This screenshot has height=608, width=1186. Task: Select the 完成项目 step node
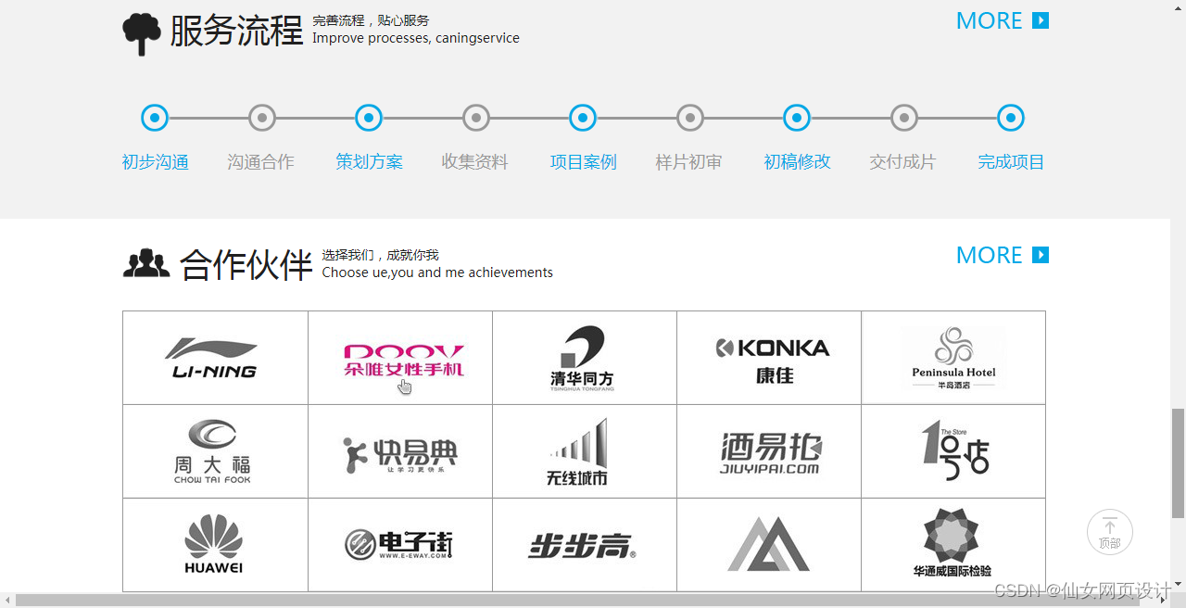tap(1010, 118)
